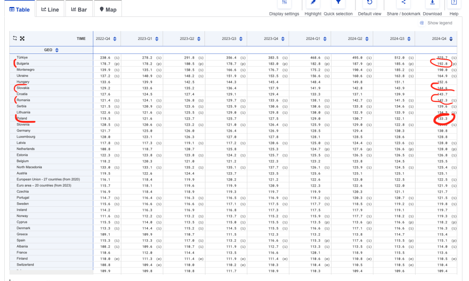This screenshot has height=281, width=469.
Task: Open Display settings icon
Action: click(284, 3)
